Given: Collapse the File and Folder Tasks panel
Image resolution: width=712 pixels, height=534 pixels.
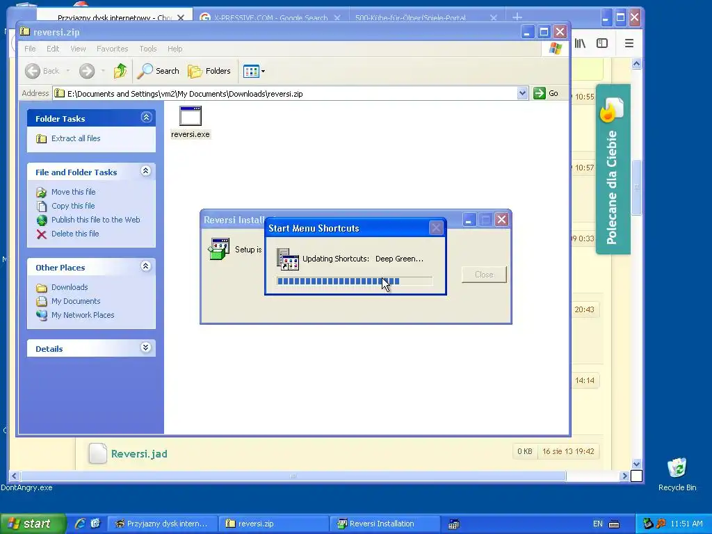Looking at the screenshot, I should click(146, 171).
